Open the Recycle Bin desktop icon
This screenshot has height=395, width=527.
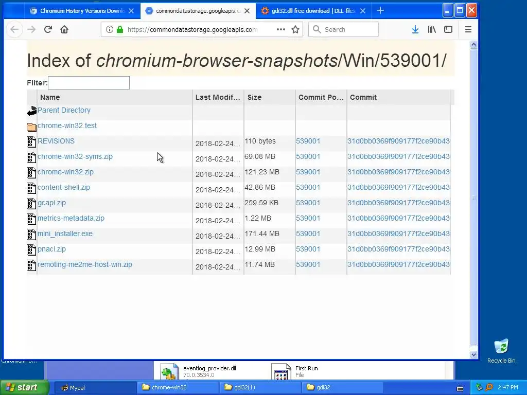tap(501, 351)
